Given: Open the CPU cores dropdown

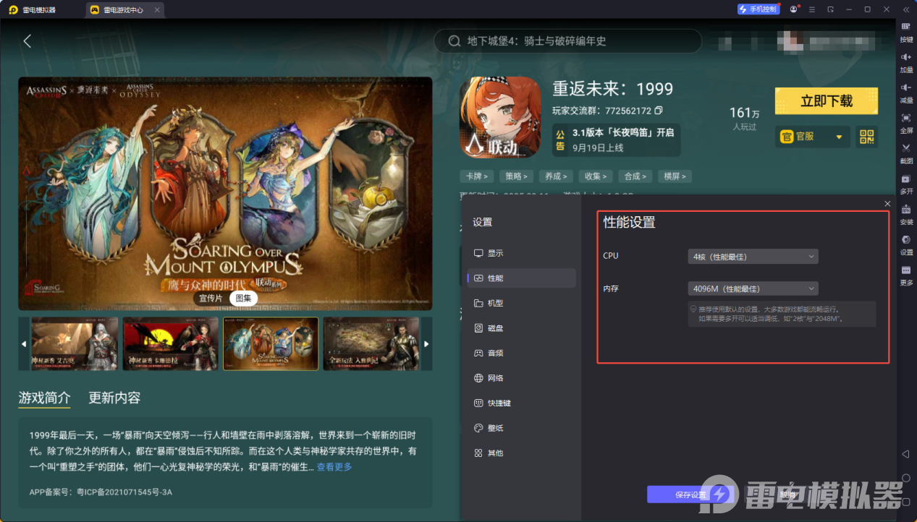Looking at the screenshot, I should click(752, 256).
